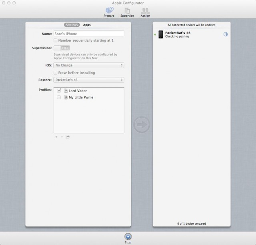Switch to the Apps tab
The height and width of the screenshot is (245, 256).
pyautogui.click(x=87, y=25)
